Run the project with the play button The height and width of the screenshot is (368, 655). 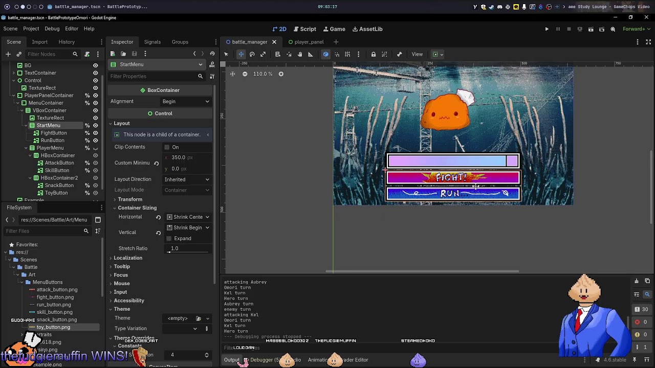tap(547, 29)
